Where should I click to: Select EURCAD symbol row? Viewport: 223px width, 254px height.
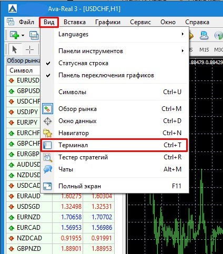(x=60, y=228)
